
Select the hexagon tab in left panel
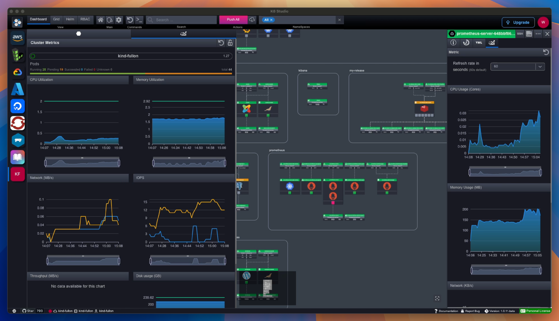[x=78, y=34]
